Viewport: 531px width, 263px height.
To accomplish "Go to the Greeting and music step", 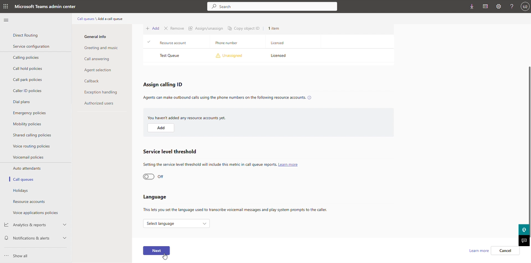I will pyautogui.click(x=101, y=48).
